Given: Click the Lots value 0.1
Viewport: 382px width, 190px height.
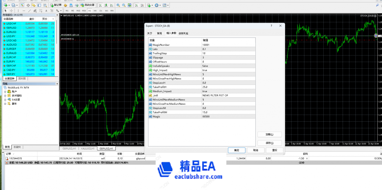Looking at the screenshot, I should pos(228,49).
